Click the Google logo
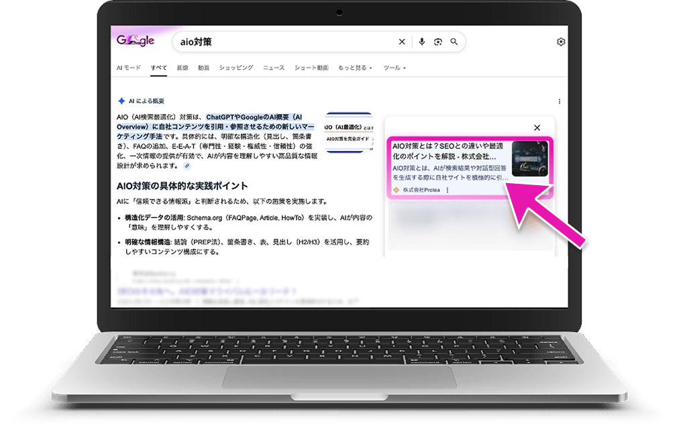Viewport: 679px width, 428px height. click(136, 41)
